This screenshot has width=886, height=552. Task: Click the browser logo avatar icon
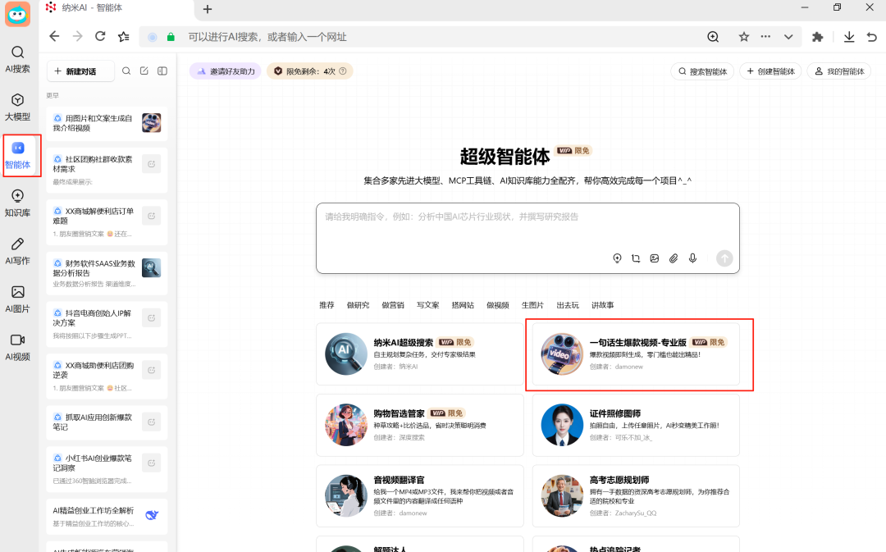[17, 14]
